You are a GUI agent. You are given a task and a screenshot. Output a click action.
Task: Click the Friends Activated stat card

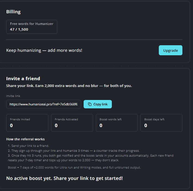(x=72, y=123)
